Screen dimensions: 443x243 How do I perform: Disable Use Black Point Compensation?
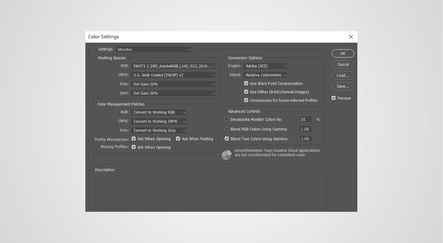point(246,83)
